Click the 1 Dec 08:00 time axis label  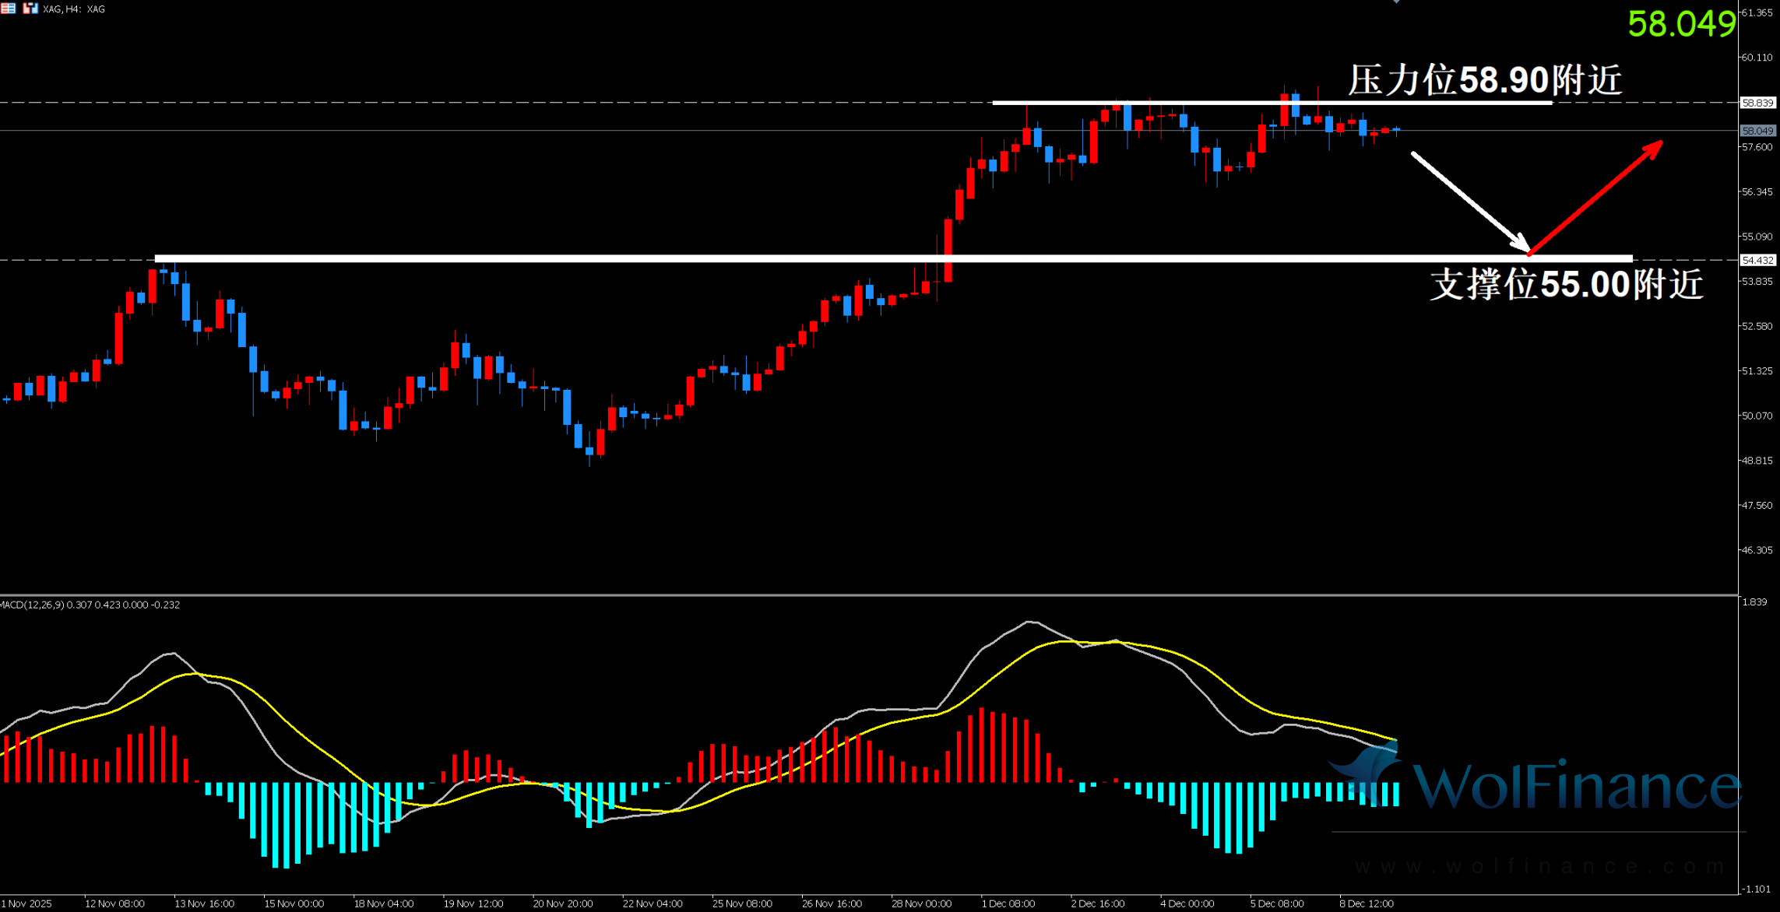click(1008, 903)
